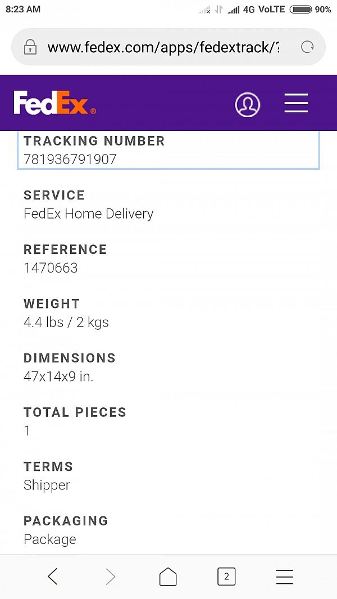Reload the page with the refresh icon
Screen dimensions: 337x599
[x=307, y=47]
